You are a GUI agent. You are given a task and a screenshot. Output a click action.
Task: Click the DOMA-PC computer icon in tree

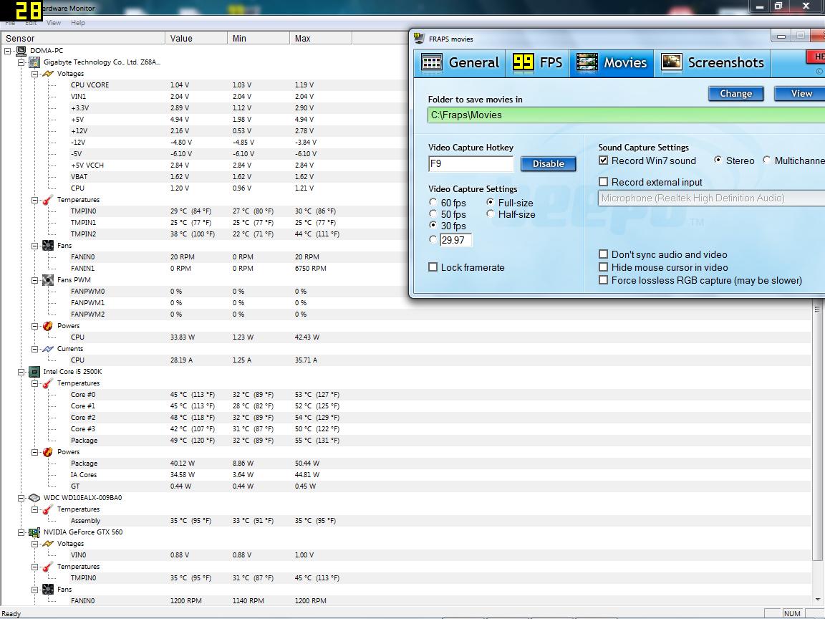[21, 51]
